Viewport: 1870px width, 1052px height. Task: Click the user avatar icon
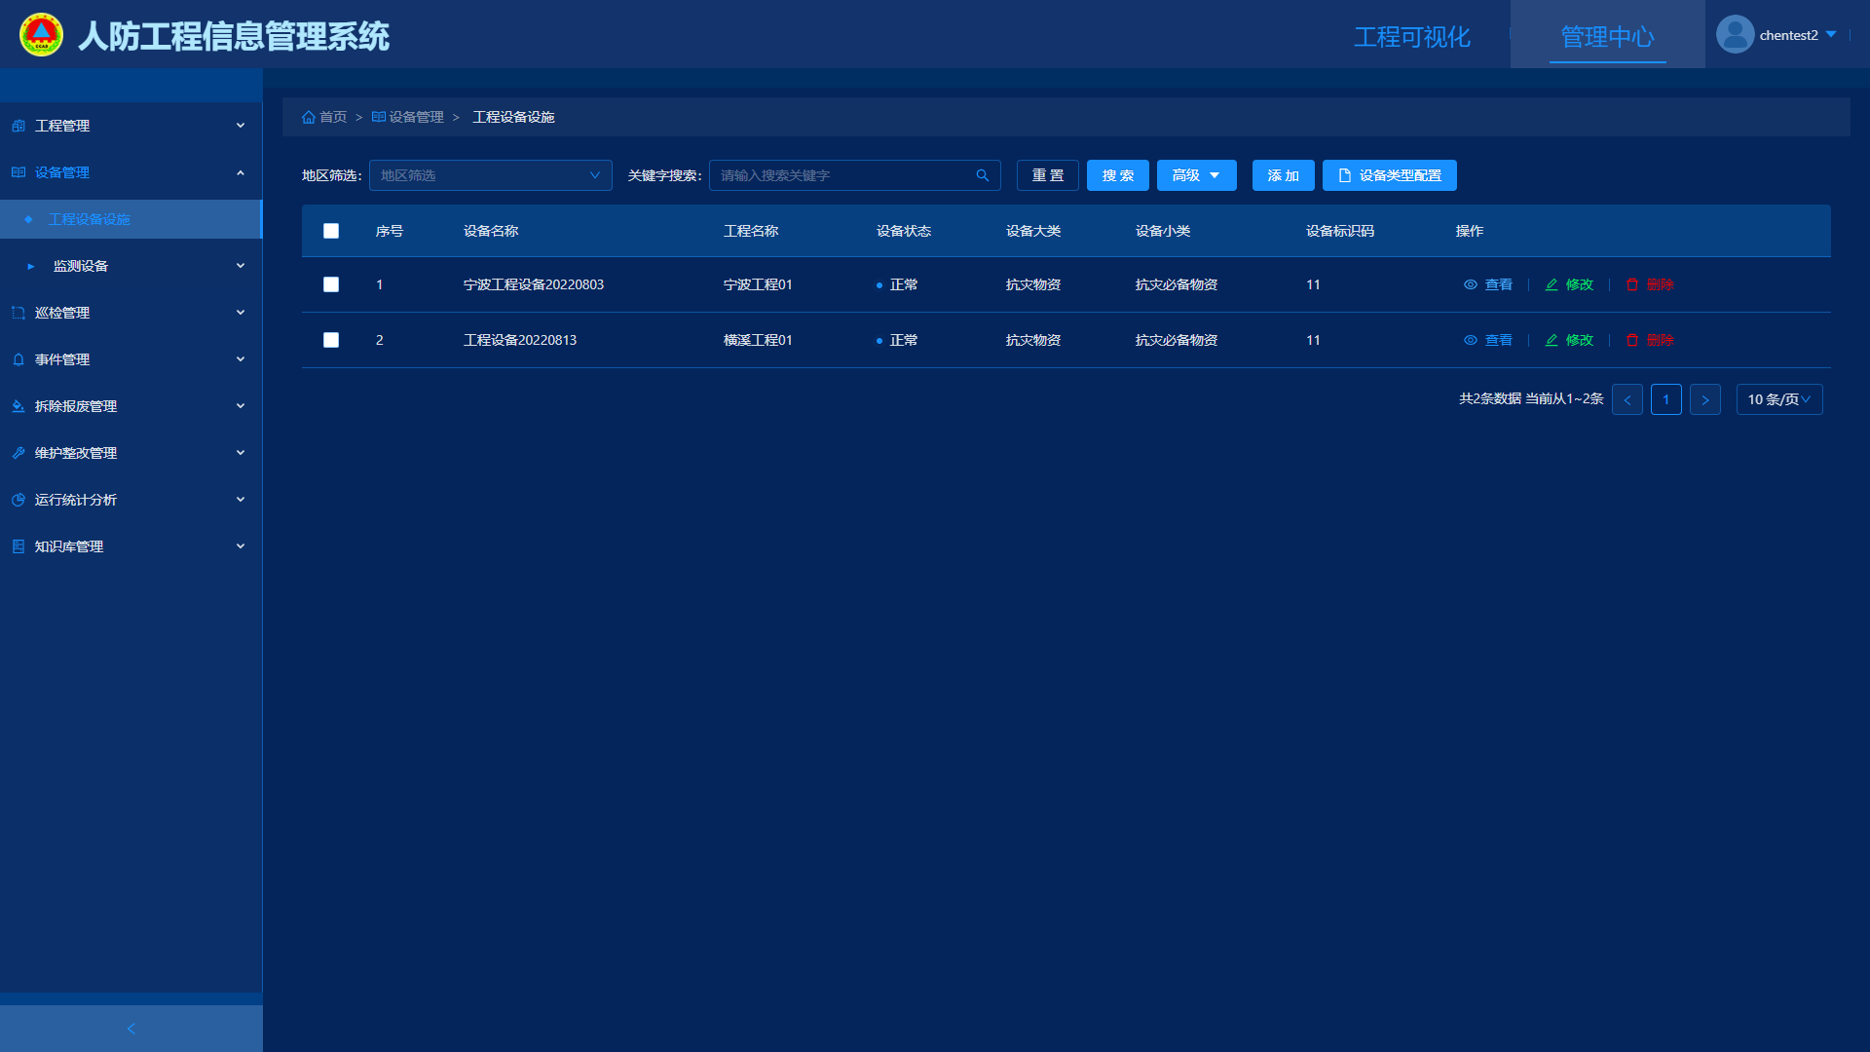(x=1735, y=35)
